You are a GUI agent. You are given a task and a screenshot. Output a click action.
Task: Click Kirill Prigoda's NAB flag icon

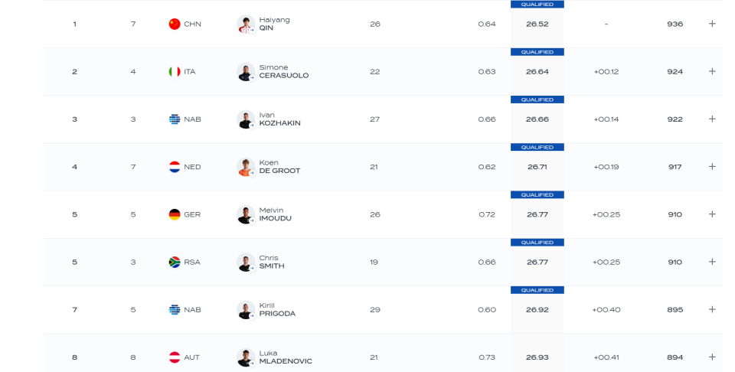coord(175,309)
